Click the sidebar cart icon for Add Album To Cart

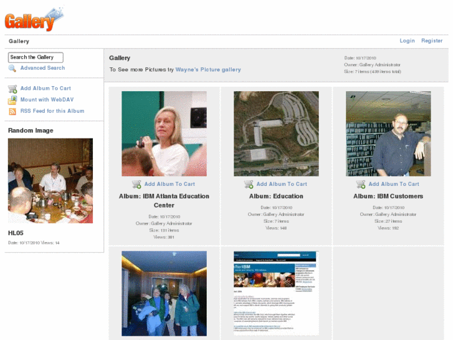[x=12, y=89]
